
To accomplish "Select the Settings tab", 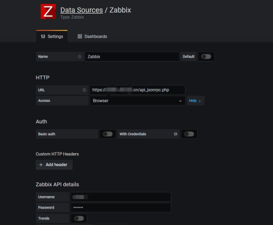I will tap(52, 37).
